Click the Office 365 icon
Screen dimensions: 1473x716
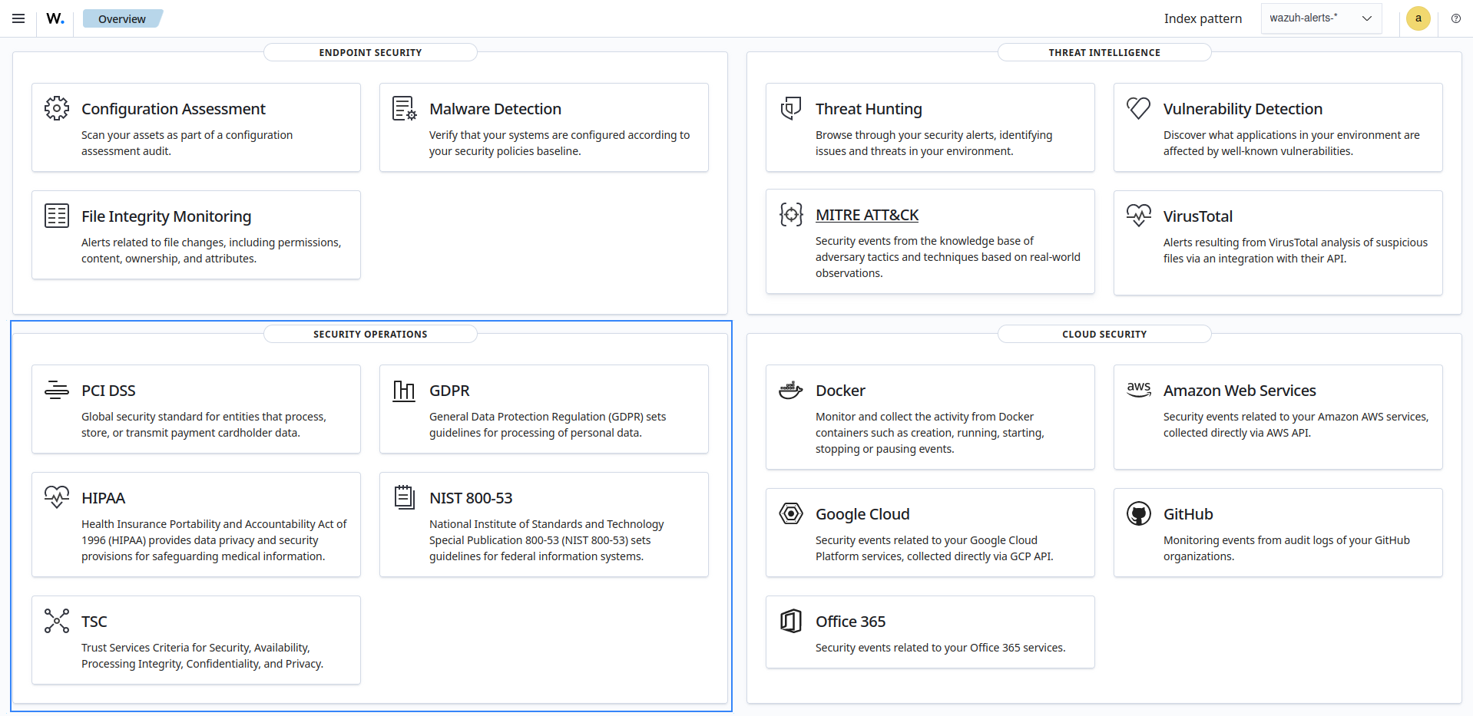click(x=790, y=621)
